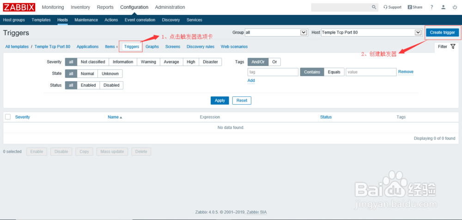The height and width of the screenshot is (220, 462).
Task: Go to Services submenu
Action: [x=195, y=20]
